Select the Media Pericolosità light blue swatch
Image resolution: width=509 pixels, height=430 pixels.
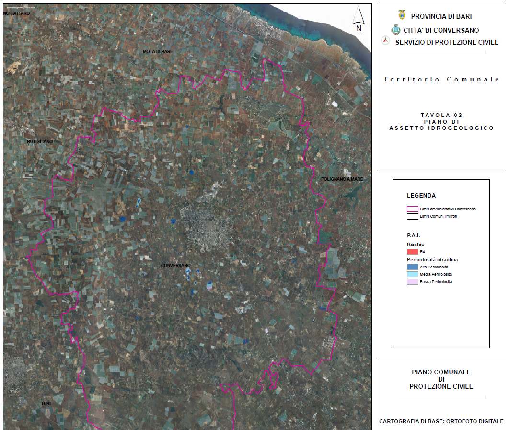(x=412, y=274)
